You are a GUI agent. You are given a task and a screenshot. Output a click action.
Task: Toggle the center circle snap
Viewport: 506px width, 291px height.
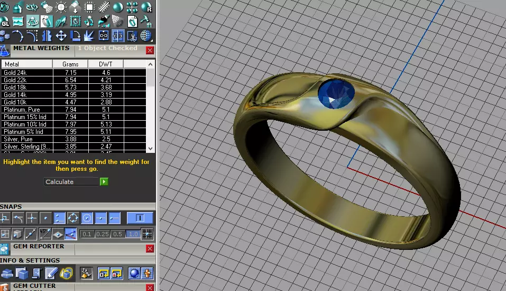click(x=87, y=218)
